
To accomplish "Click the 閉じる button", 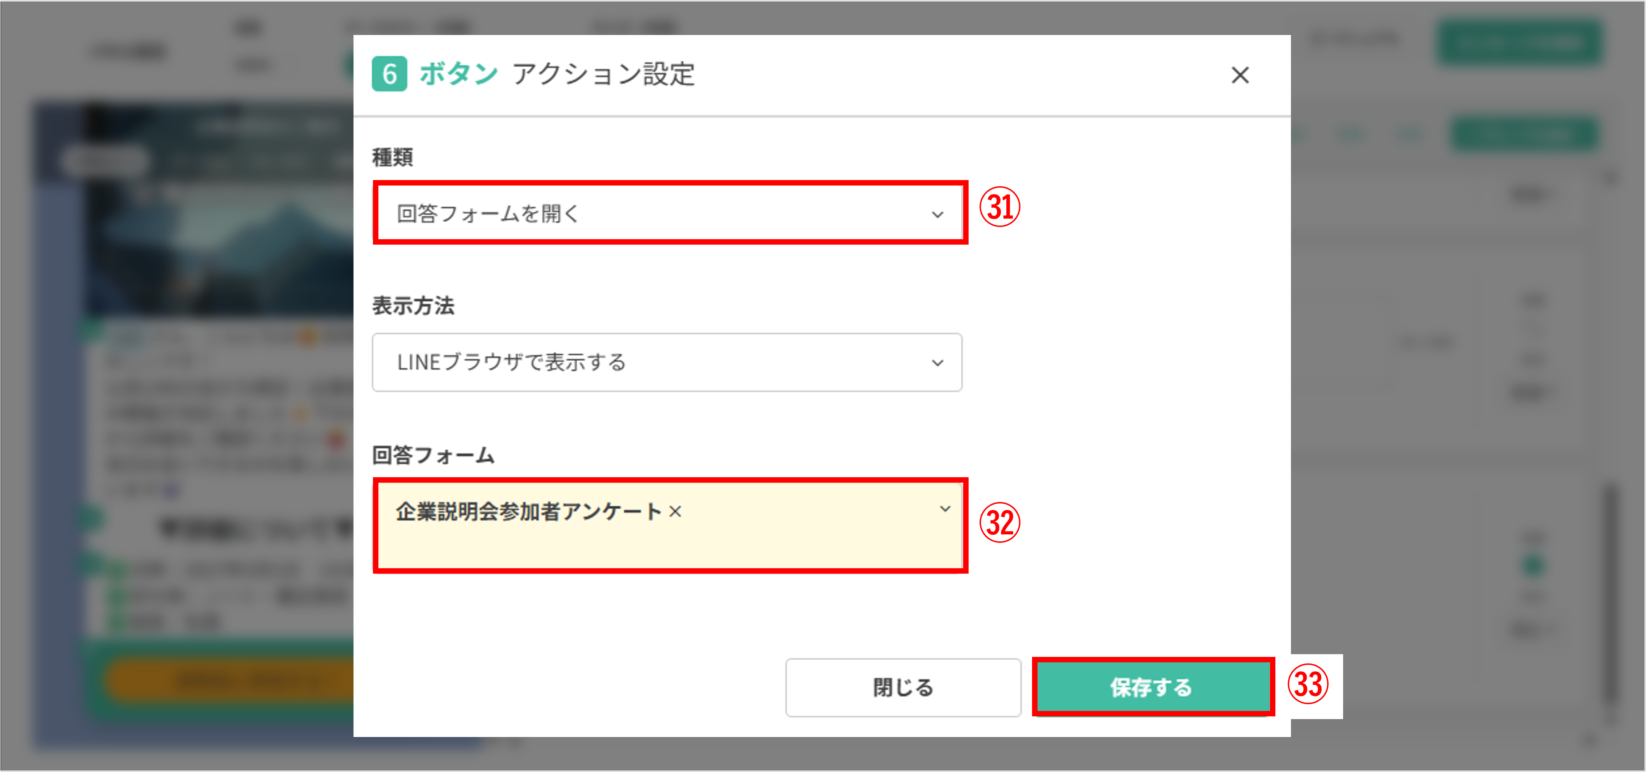I will pyautogui.click(x=902, y=688).
